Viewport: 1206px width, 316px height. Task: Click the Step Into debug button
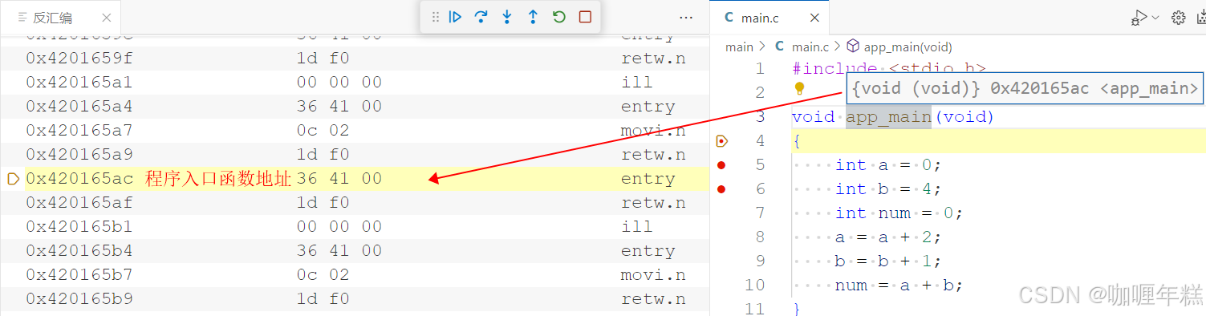click(507, 17)
